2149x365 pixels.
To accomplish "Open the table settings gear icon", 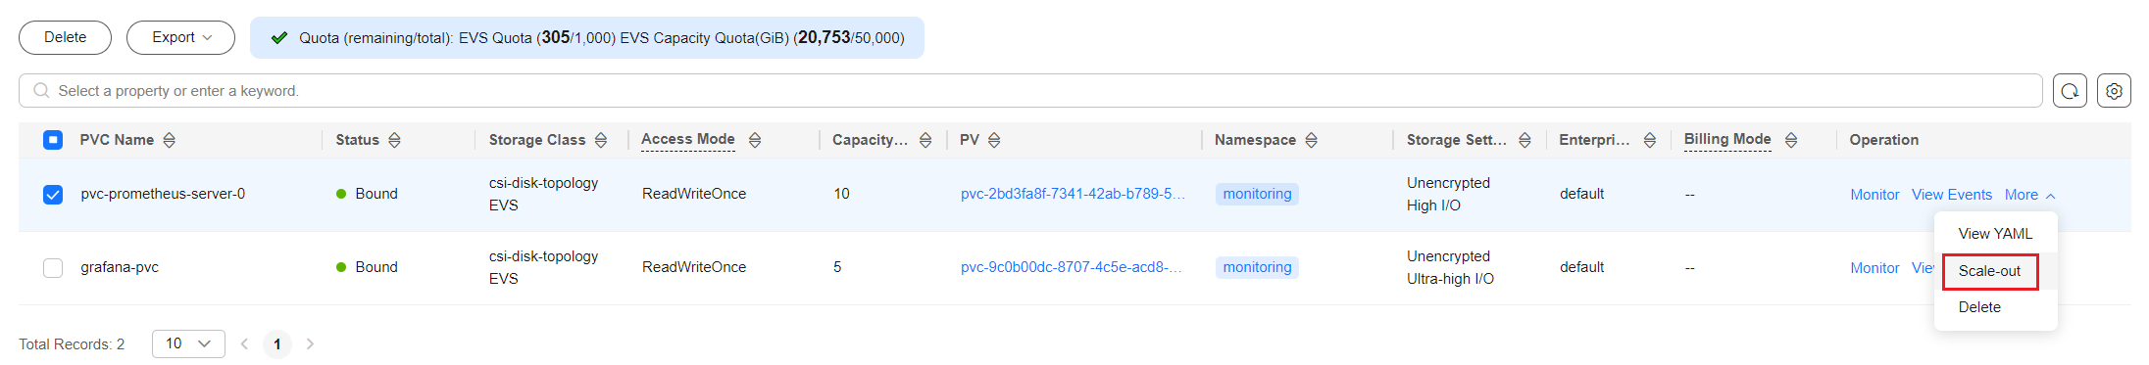I will pos(2114,91).
